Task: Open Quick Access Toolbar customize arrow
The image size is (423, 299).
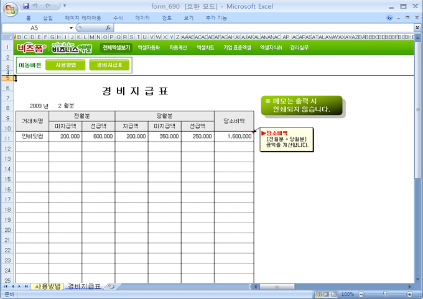Action: [65, 6]
